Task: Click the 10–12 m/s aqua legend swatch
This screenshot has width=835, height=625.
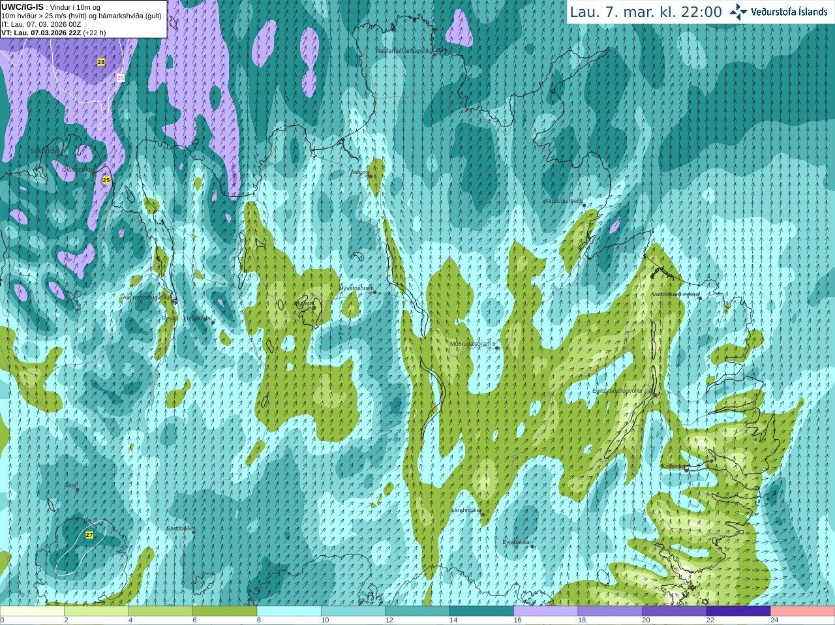Action: 353,611
